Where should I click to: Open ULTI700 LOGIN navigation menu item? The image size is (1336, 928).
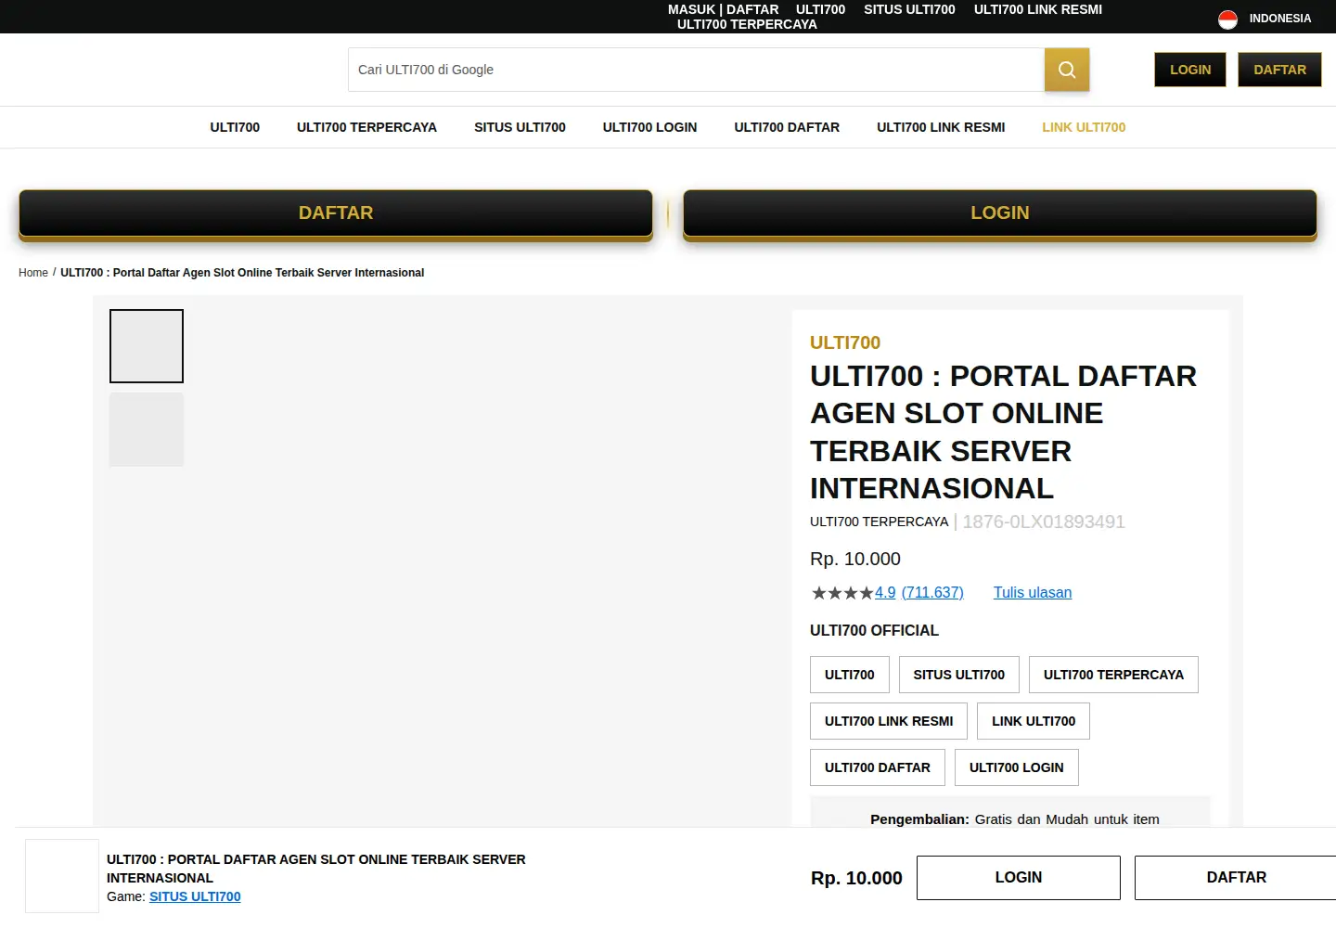pos(649,127)
